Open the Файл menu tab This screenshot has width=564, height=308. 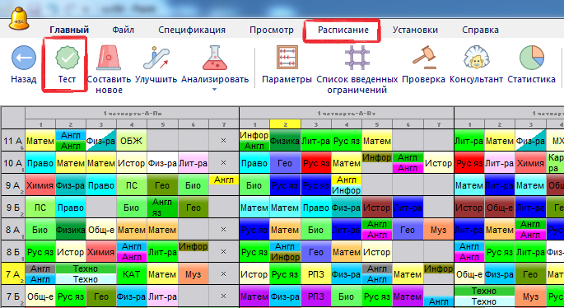coord(123,30)
